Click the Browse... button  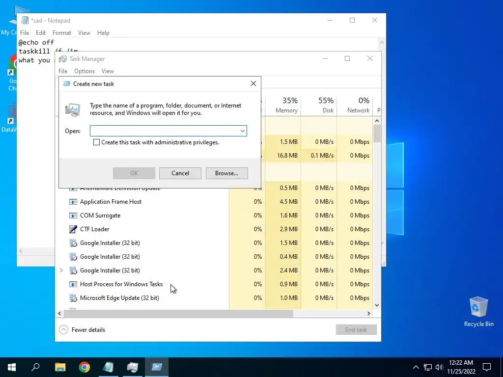click(226, 173)
